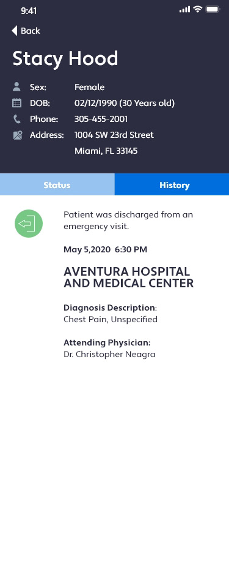Tap the phone handset icon
Image resolution: width=229 pixels, height=566 pixels.
[17, 119]
